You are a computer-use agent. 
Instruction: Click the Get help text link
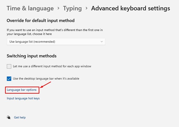20,117
